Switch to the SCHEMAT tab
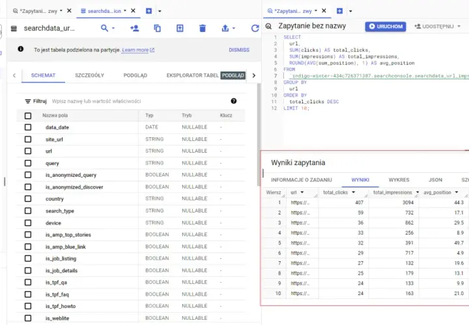469x325 pixels. coord(44,75)
